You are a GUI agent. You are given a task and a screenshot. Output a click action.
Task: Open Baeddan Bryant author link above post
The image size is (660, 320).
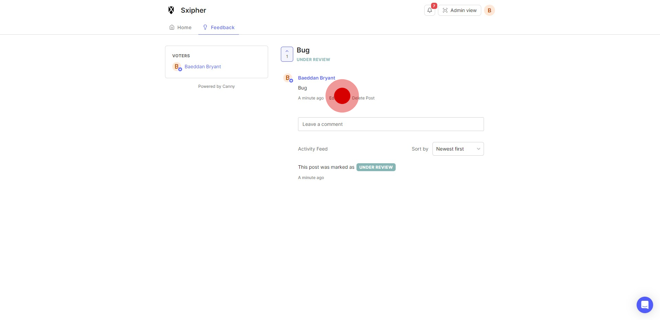point(316,78)
